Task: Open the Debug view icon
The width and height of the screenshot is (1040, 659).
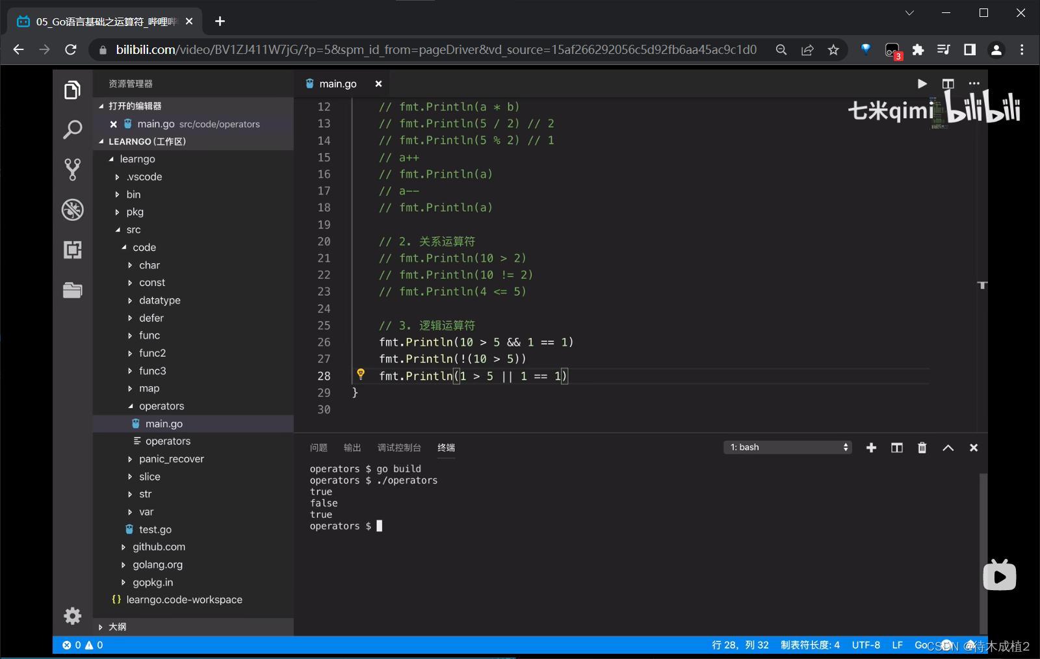Action: pyautogui.click(x=72, y=210)
